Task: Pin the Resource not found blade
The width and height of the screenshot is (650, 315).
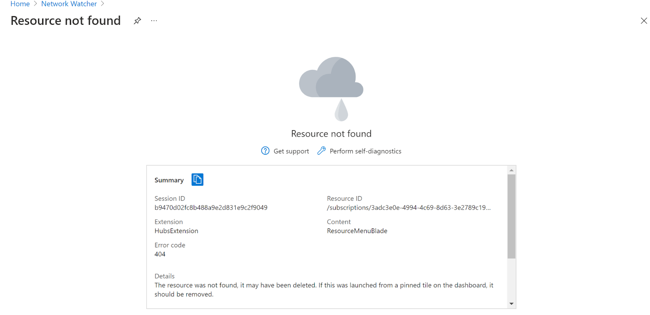Action: (x=137, y=21)
